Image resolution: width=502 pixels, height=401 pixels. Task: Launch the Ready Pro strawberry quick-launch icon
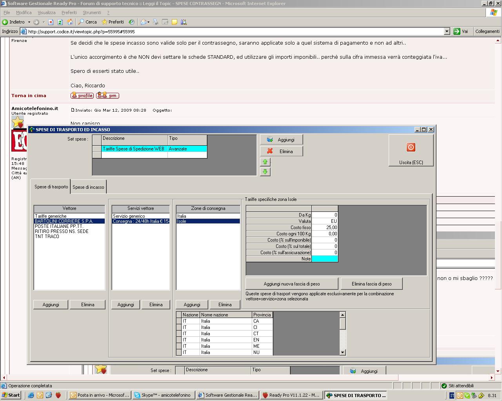[58, 395]
